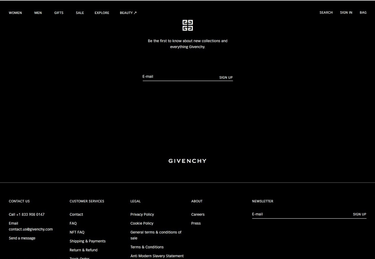Viewport: 375px width, 259px height.
Task: Open the FAQ page
Action: (x=73, y=223)
